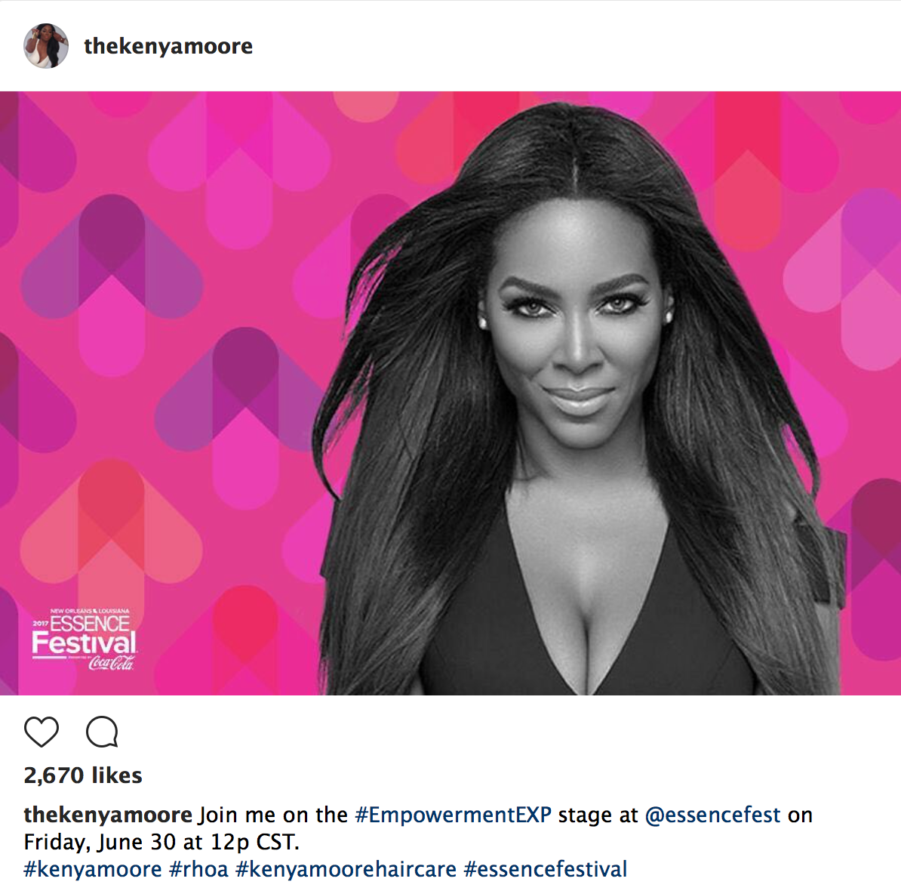Screen dimensions: 901x894
Task: Open comments via the speech bubble icon
Action: pos(102,732)
